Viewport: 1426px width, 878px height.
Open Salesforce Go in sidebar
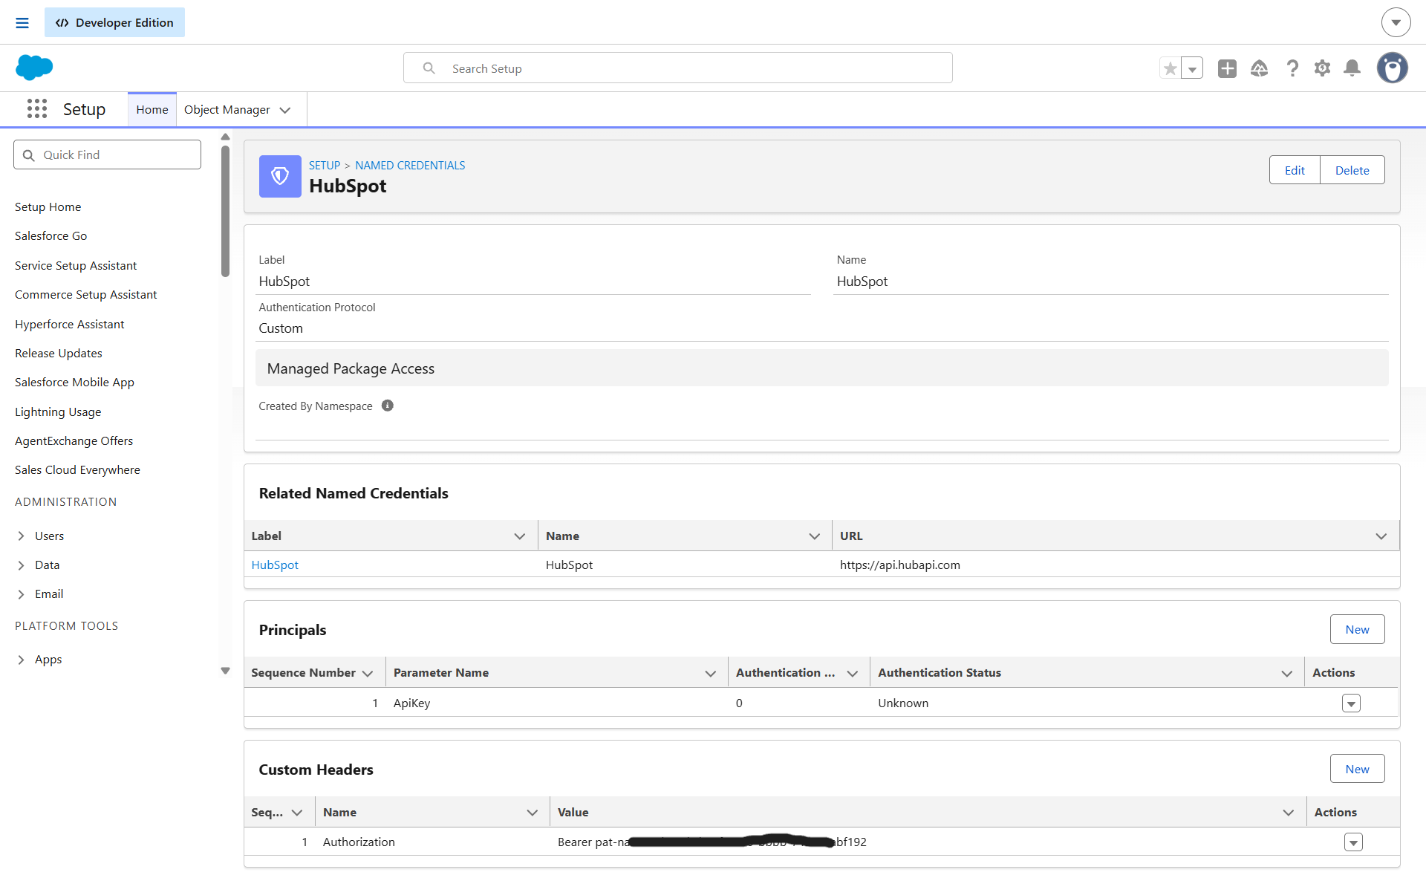51,235
